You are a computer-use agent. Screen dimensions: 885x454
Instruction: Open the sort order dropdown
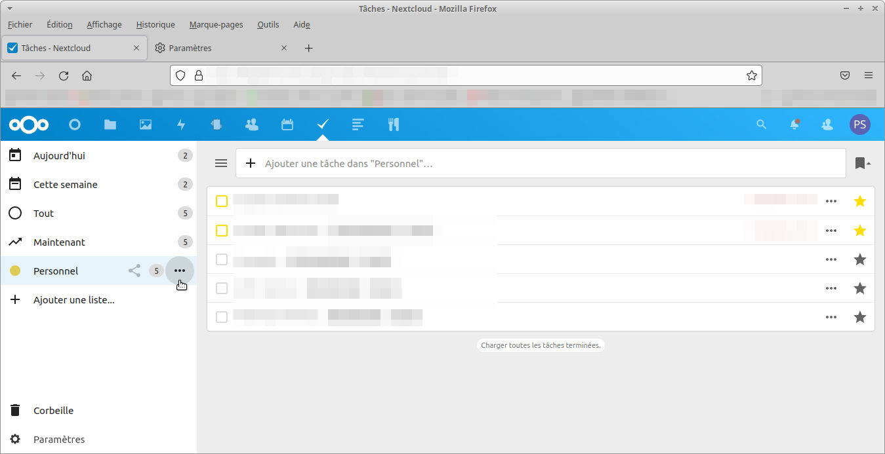pos(862,163)
